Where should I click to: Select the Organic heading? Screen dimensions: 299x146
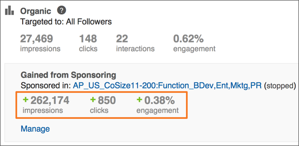click(36, 11)
